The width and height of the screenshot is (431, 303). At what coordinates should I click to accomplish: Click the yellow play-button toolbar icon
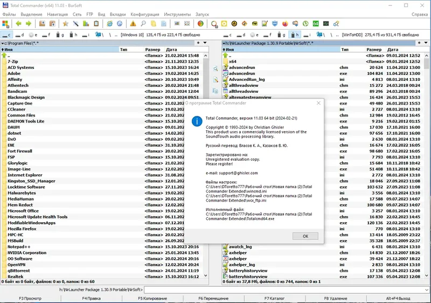224,24
